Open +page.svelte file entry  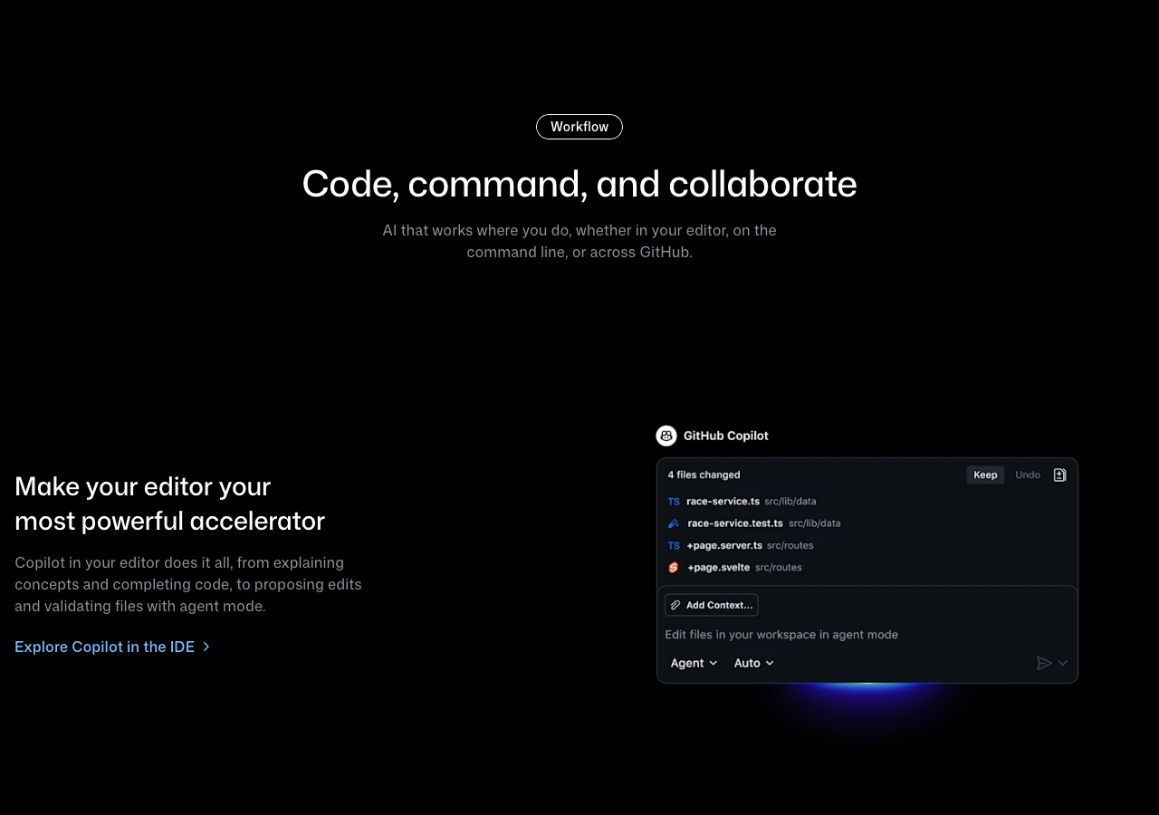[x=718, y=568]
